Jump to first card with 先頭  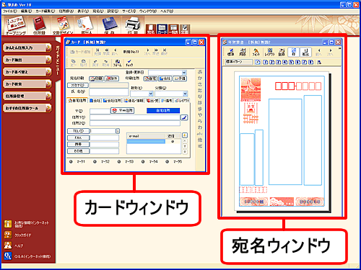[x=97, y=52]
